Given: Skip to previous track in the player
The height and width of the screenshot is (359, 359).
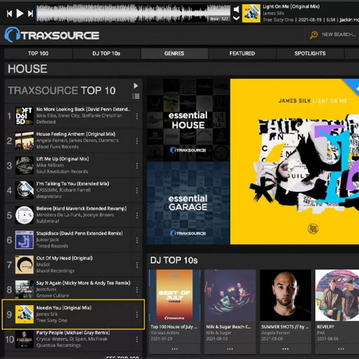Looking at the screenshot, I should tap(9, 14).
